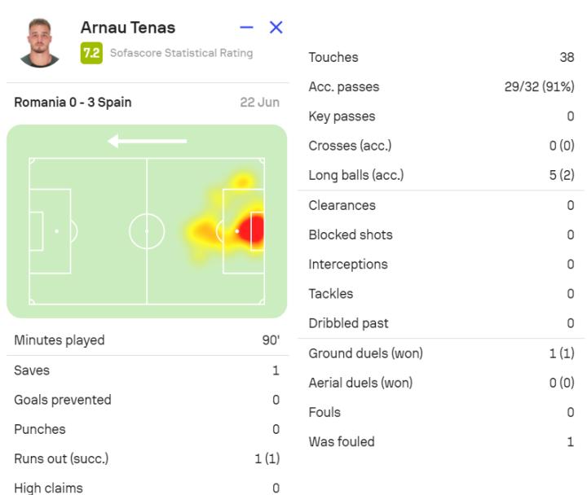Open the Arnau Tenas name link
Image resolution: width=587 pixels, height=495 pixels.
[x=127, y=28]
